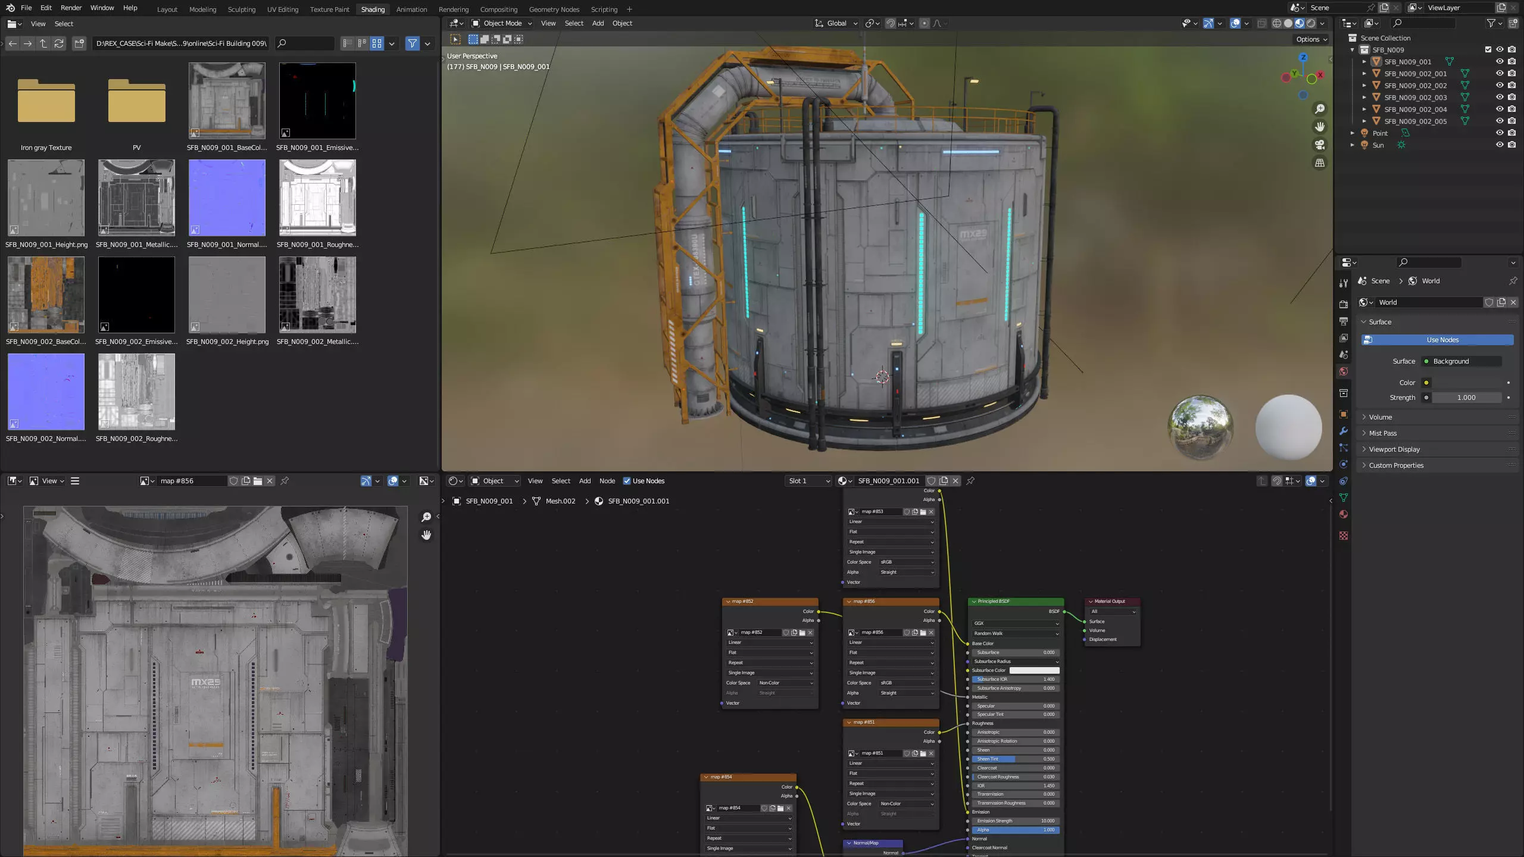Select the SFB_N009_001_Normal thumbnail
This screenshot has width=1524, height=857.
[x=227, y=204]
